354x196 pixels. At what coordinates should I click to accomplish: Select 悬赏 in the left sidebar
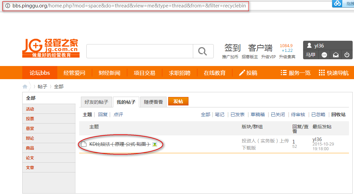(x=30, y=129)
